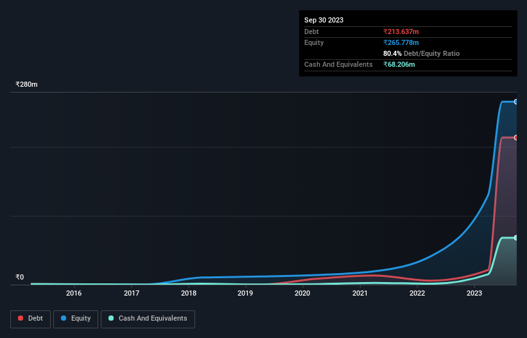This screenshot has width=527, height=338.
Task: Click the ₹280m y-axis label
Action: coord(26,84)
